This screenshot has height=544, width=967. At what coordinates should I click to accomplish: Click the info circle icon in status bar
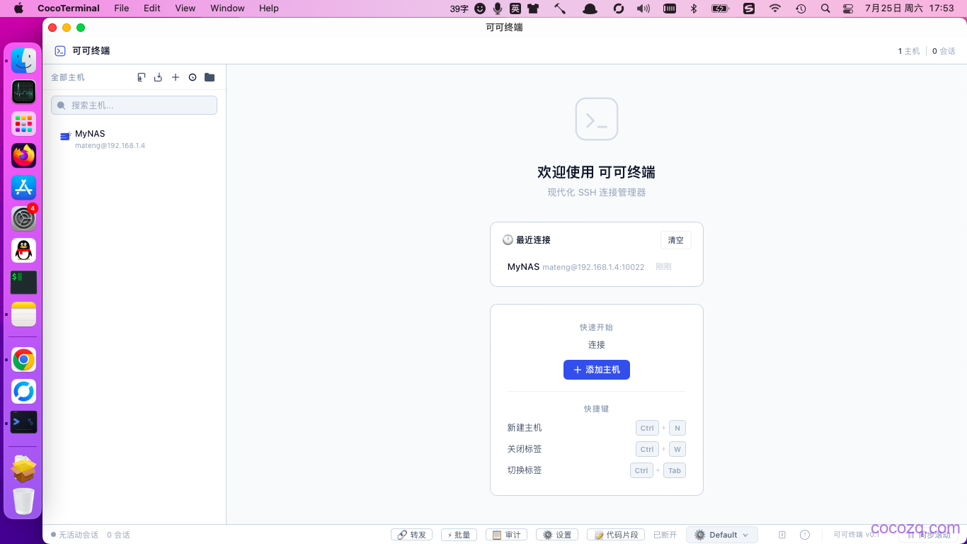click(x=805, y=535)
